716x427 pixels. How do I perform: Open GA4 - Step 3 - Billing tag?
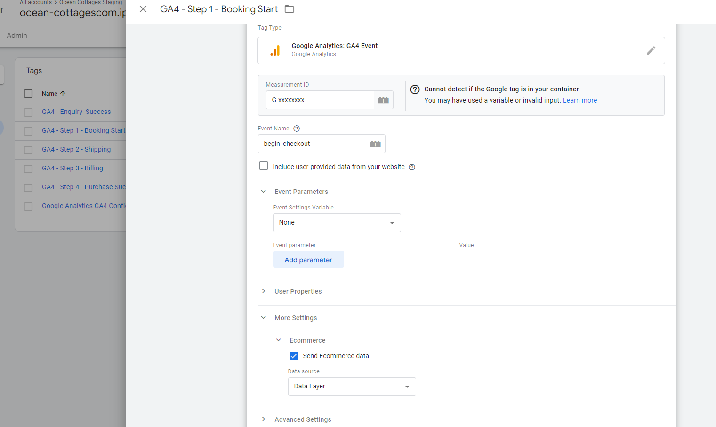[72, 168]
